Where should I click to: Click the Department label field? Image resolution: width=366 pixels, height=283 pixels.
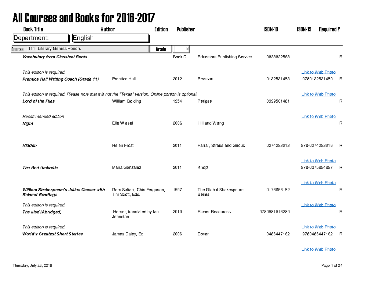pos(41,38)
